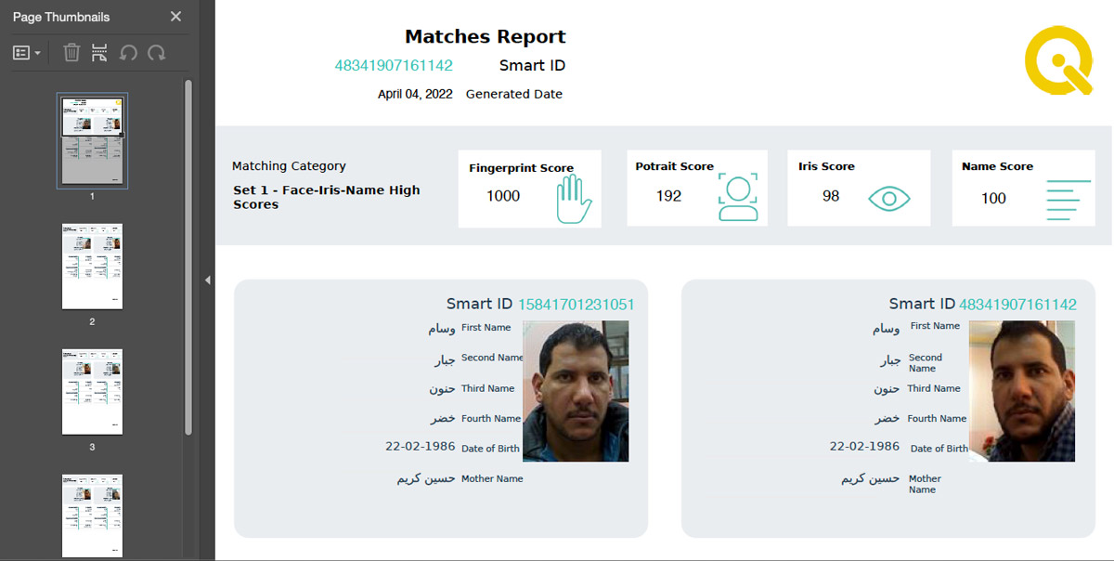The height and width of the screenshot is (561, 1114).
Task: Click the Potrait Score label
Action: point(675,166)
